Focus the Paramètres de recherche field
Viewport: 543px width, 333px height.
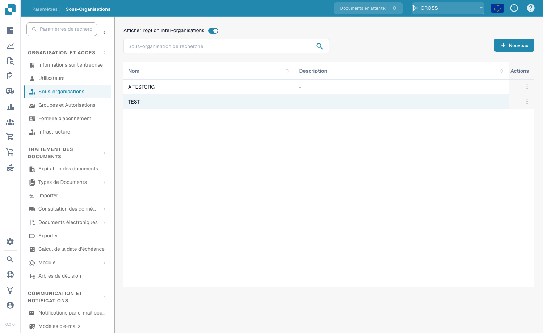62,29
